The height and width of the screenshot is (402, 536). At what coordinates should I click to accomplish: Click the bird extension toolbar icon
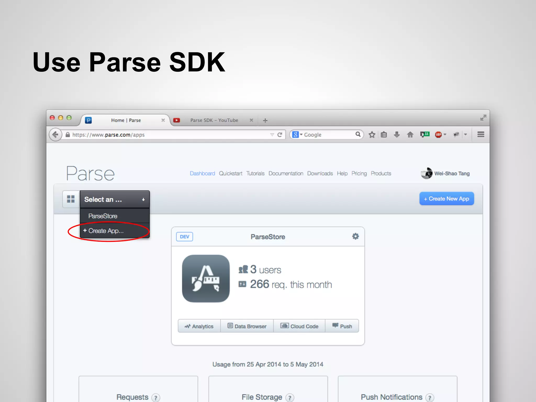tap(456, 135)
